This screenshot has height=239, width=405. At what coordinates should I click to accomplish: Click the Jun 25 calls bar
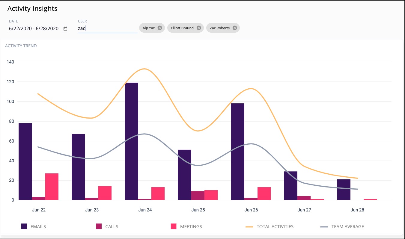click(x=198, y=196)
